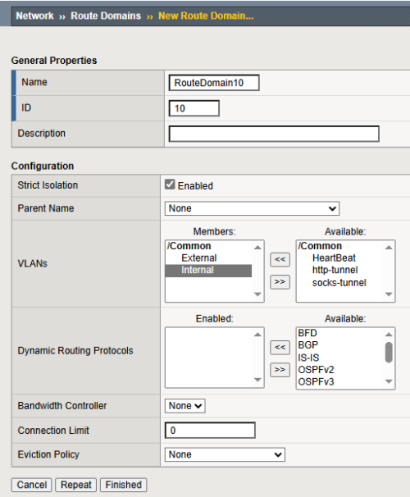Enable protocol using << button in Dynamic Routing
The image size is (410, 497).
[280, 348]
